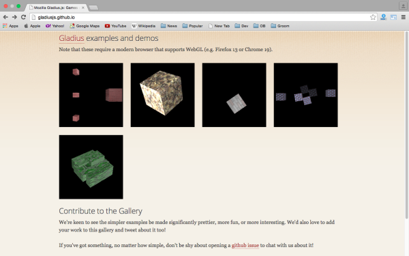Viewport: 409px width, 256px height.
Task: Open the YouTube bookmark
Action: (116, 26)
